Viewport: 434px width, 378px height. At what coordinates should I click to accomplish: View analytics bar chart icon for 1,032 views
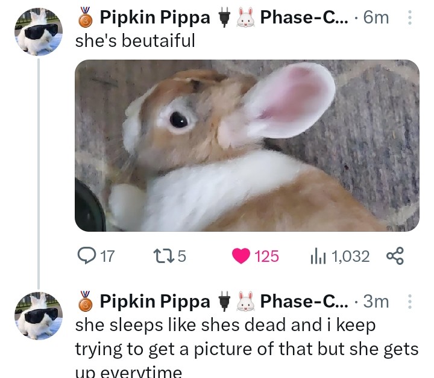point(318,256)
